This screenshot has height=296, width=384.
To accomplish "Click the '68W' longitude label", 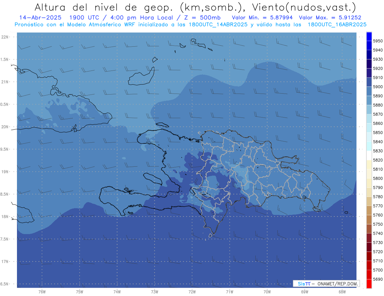I will (342, 292).
